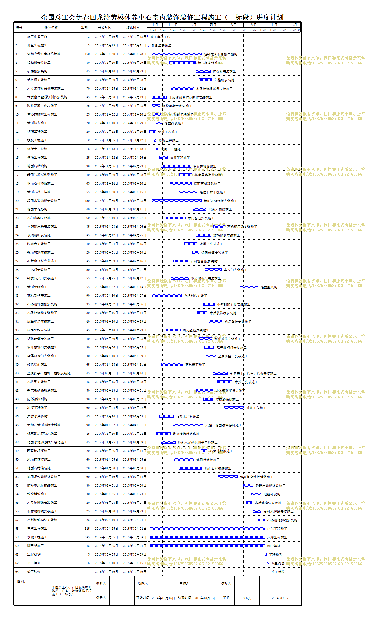
Task: Select task name cell '镜面玻璃安装施工' in row 26
Action: (x=51, y=252)
